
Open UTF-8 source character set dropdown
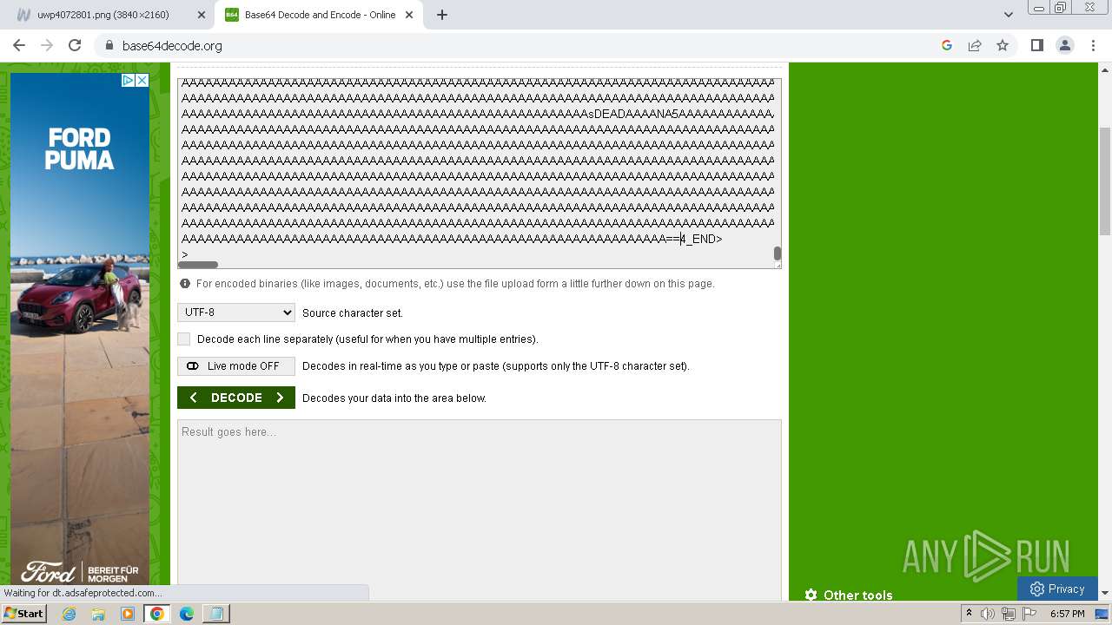pyautogui.click(x=236, y=312)
